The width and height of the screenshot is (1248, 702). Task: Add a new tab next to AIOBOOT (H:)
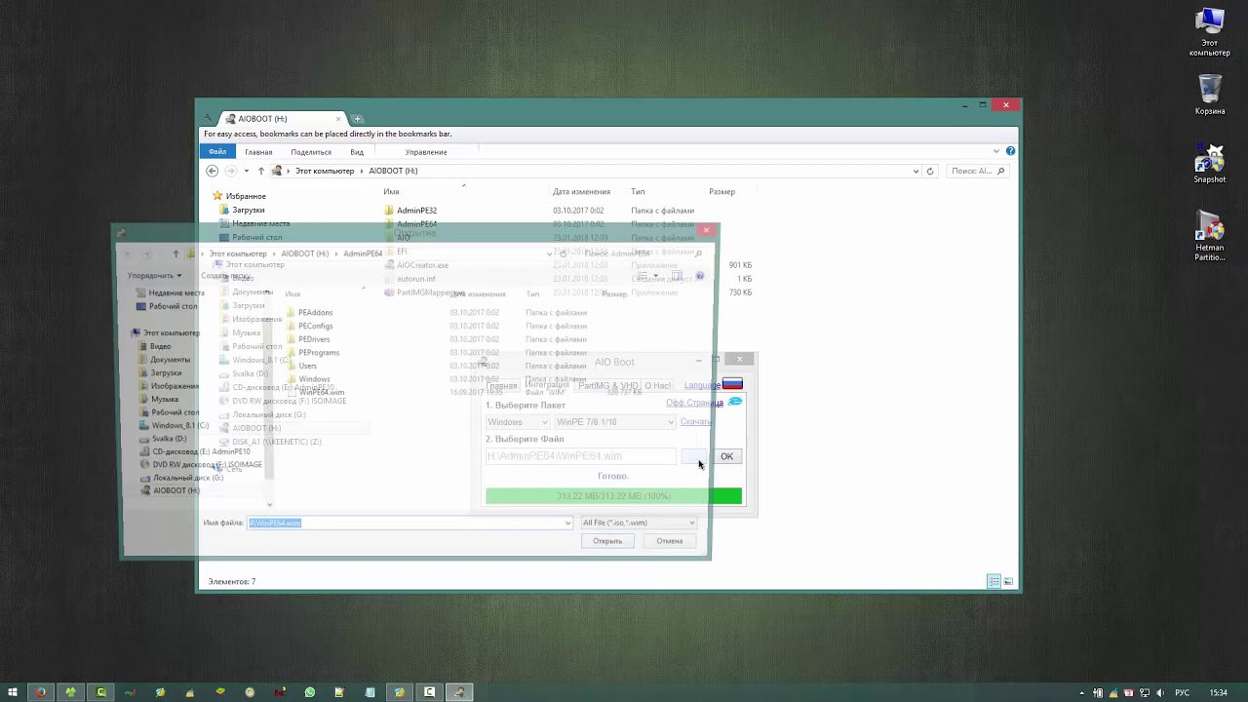[x=357, y=119]
